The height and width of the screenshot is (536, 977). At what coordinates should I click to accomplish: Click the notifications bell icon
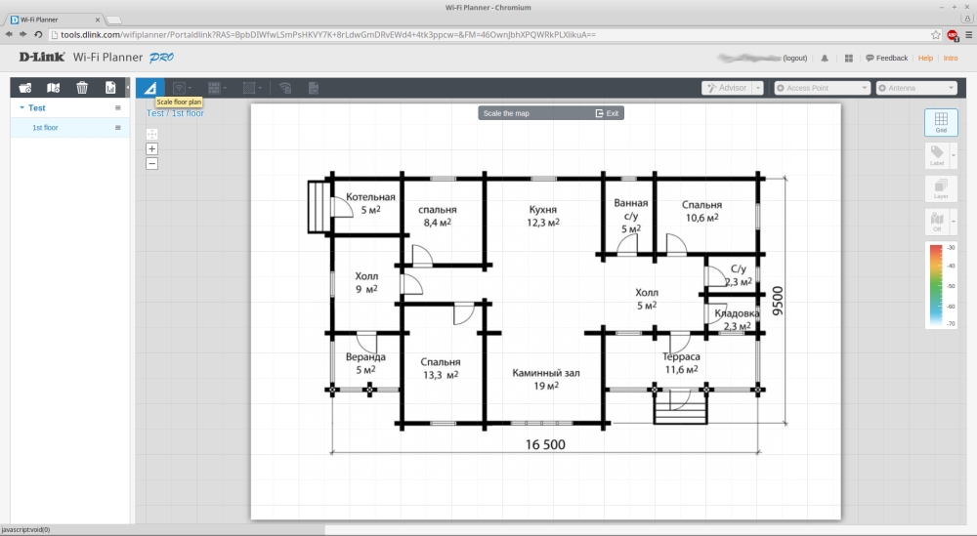[825, 59]
